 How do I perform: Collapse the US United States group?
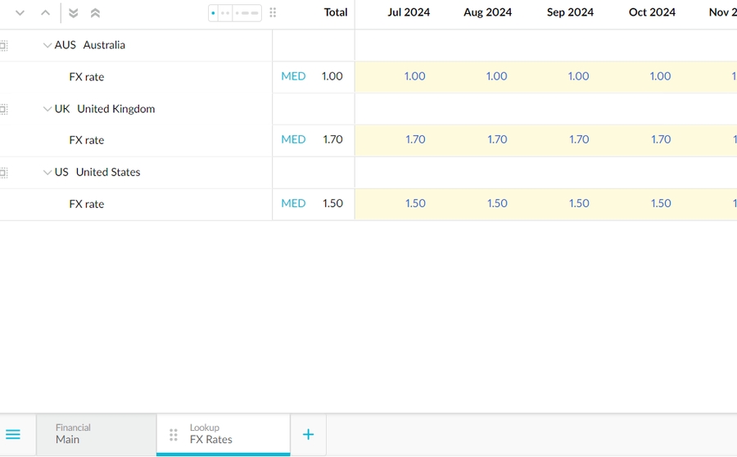47,173
